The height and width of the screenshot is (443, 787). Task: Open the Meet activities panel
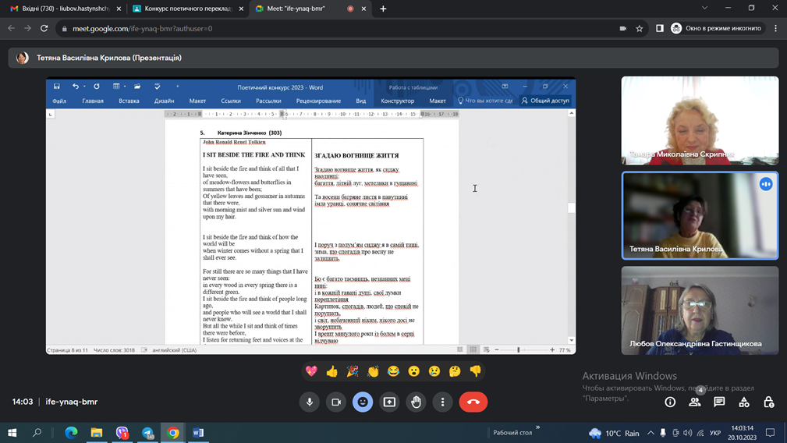(x=744, y=402)
